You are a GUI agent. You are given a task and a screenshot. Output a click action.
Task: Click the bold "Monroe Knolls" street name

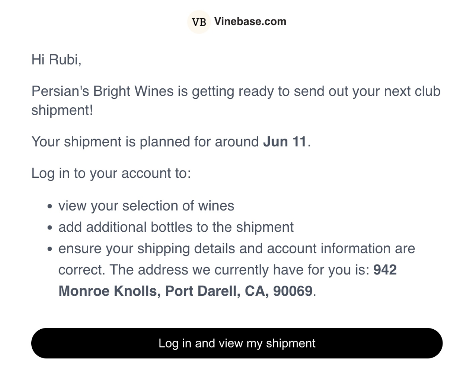pyautogui.click(x=109, y=291)
